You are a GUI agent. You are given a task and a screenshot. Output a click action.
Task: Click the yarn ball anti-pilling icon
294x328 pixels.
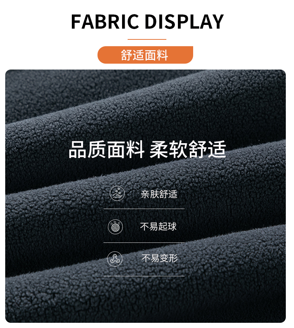[115, 227]
